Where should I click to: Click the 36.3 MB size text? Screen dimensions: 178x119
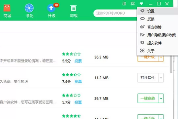click(x=102, y=57)
